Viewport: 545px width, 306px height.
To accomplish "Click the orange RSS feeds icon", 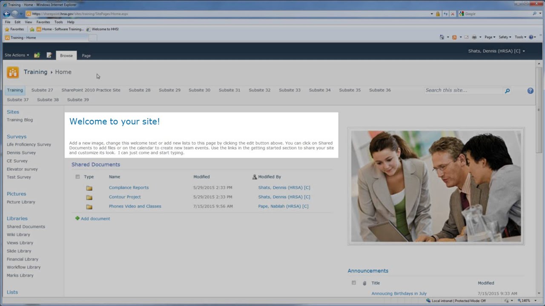I will (454, 37).
